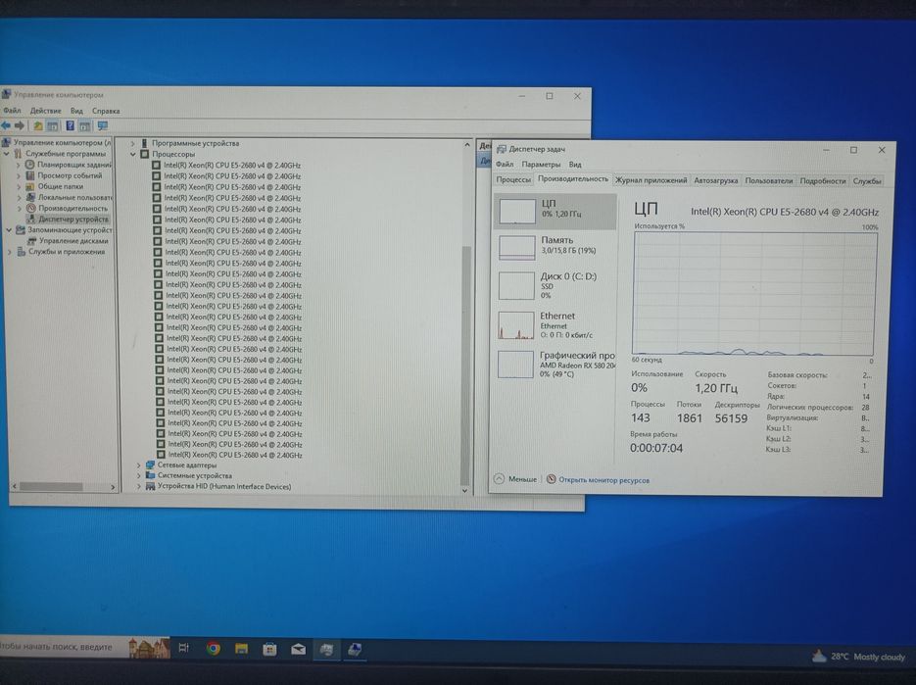The image size is (916, 685).
Task: Switch to the Процессы tab
Action: tap(513, 180)
